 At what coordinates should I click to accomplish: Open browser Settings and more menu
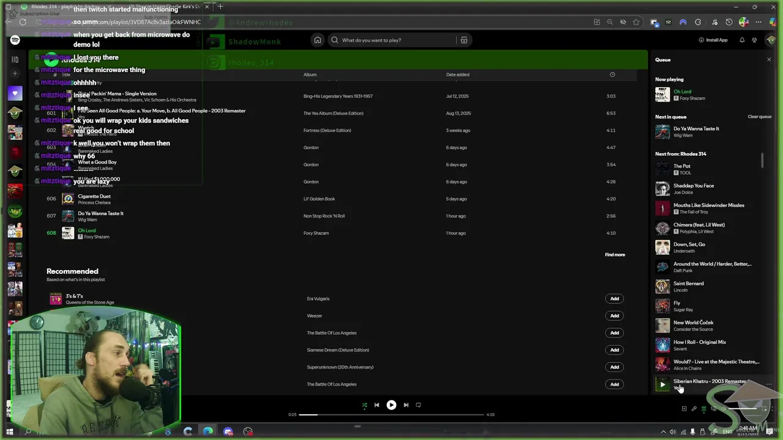[759, 22]
